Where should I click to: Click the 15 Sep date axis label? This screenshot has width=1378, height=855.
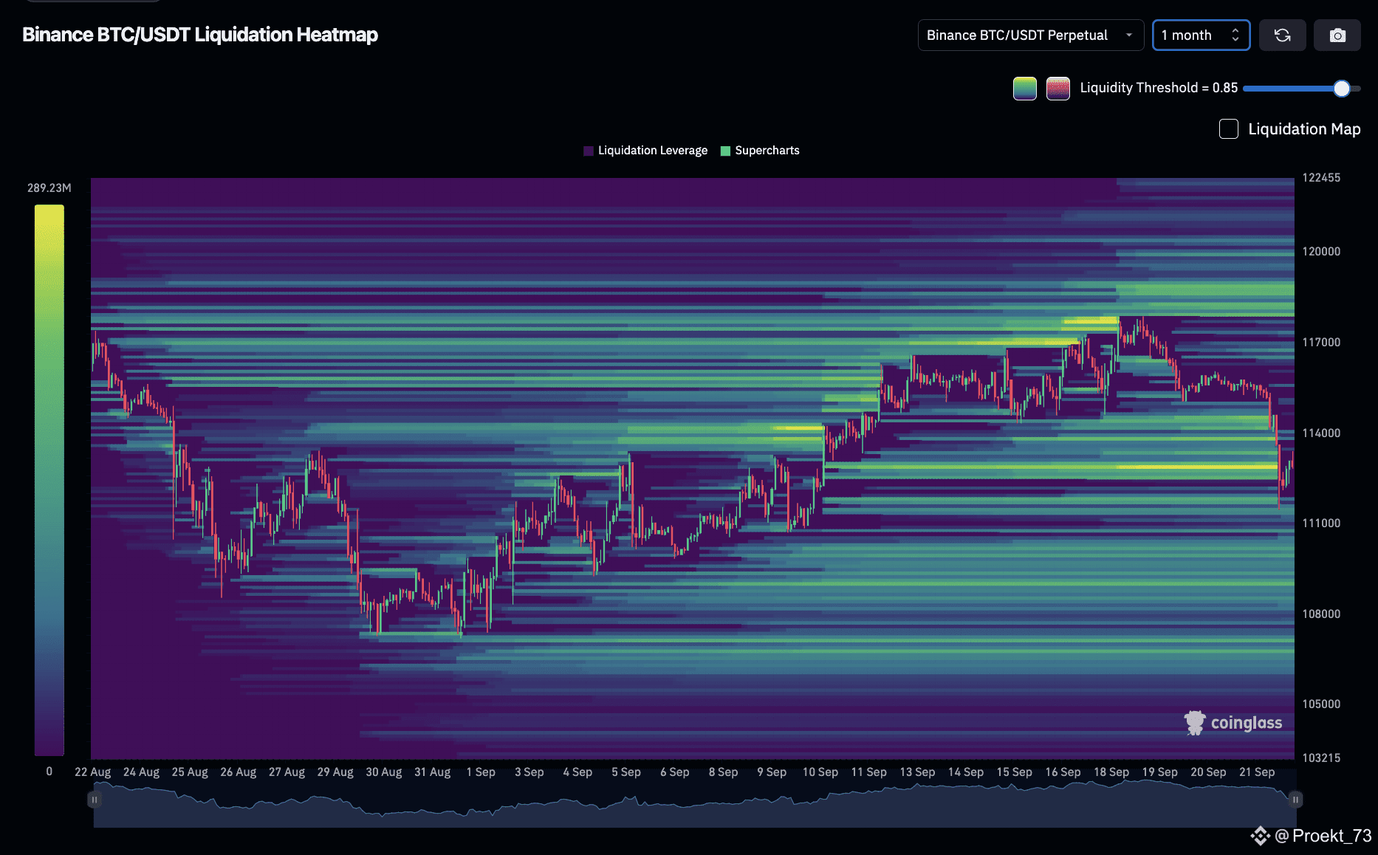[1014, 772]
